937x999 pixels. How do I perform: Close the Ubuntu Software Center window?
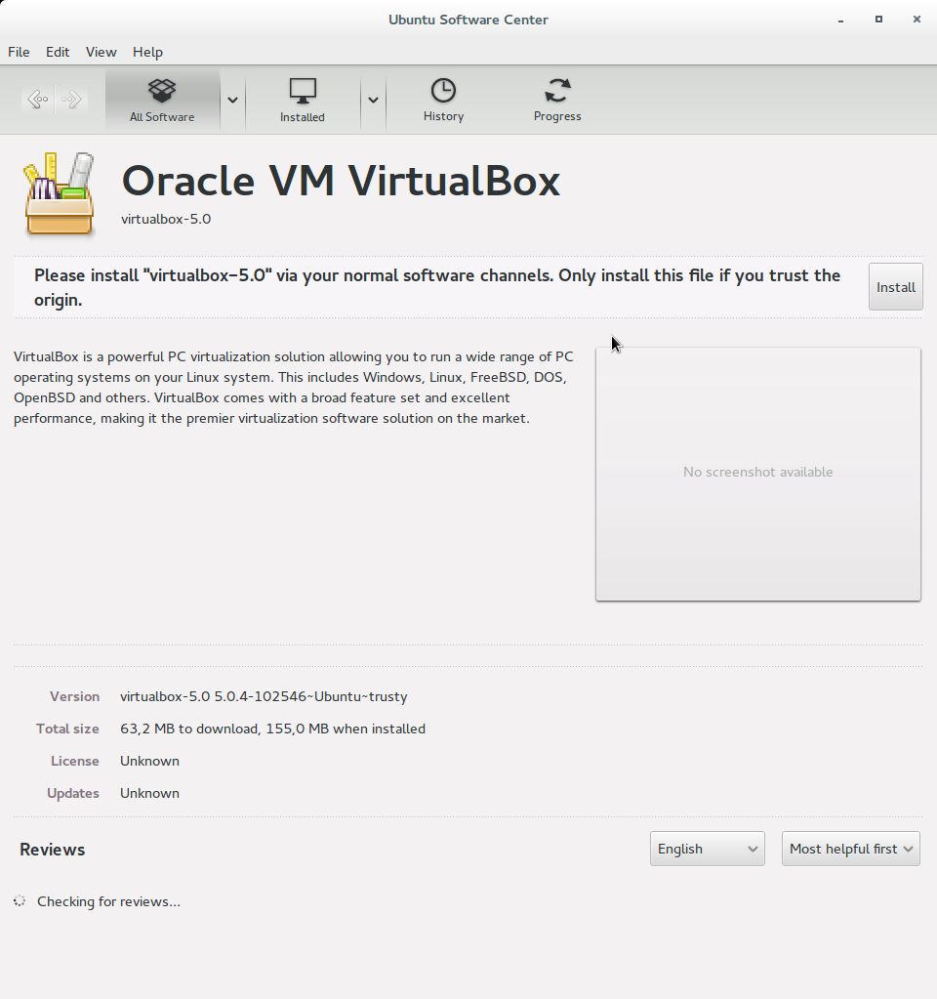click(x=917, y=20)
